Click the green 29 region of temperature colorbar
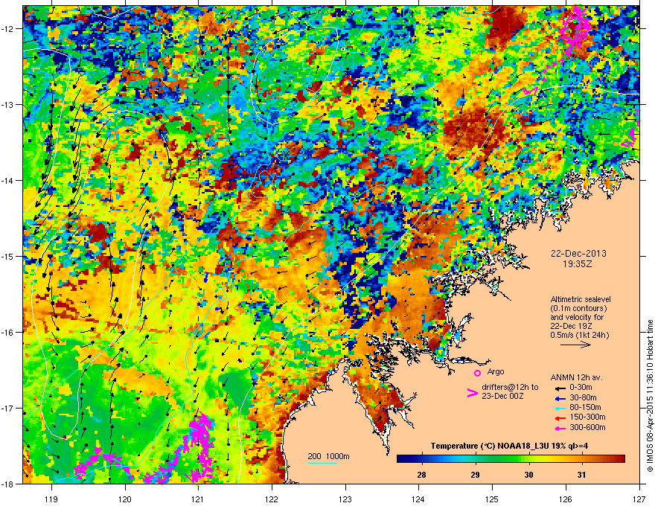 click(x=475, y=459)
